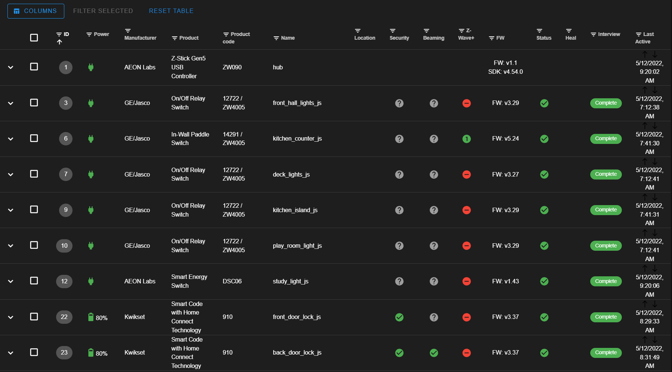Click the 'In-Wall Paddle Switch' product cell
Viewport: 672px width, 372px height.
click(x=190, y=139)
